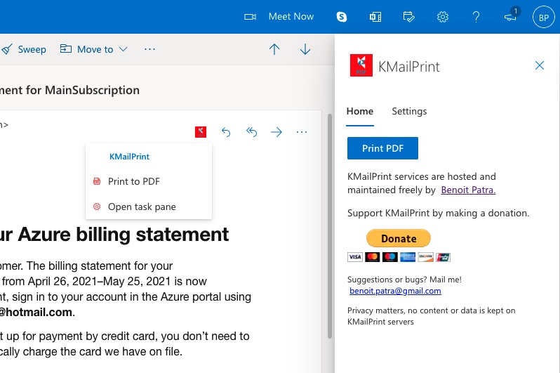Select Print to PDF menu entry
The image size is (560, 373).
pyautogui.click(x=149, y=181)
